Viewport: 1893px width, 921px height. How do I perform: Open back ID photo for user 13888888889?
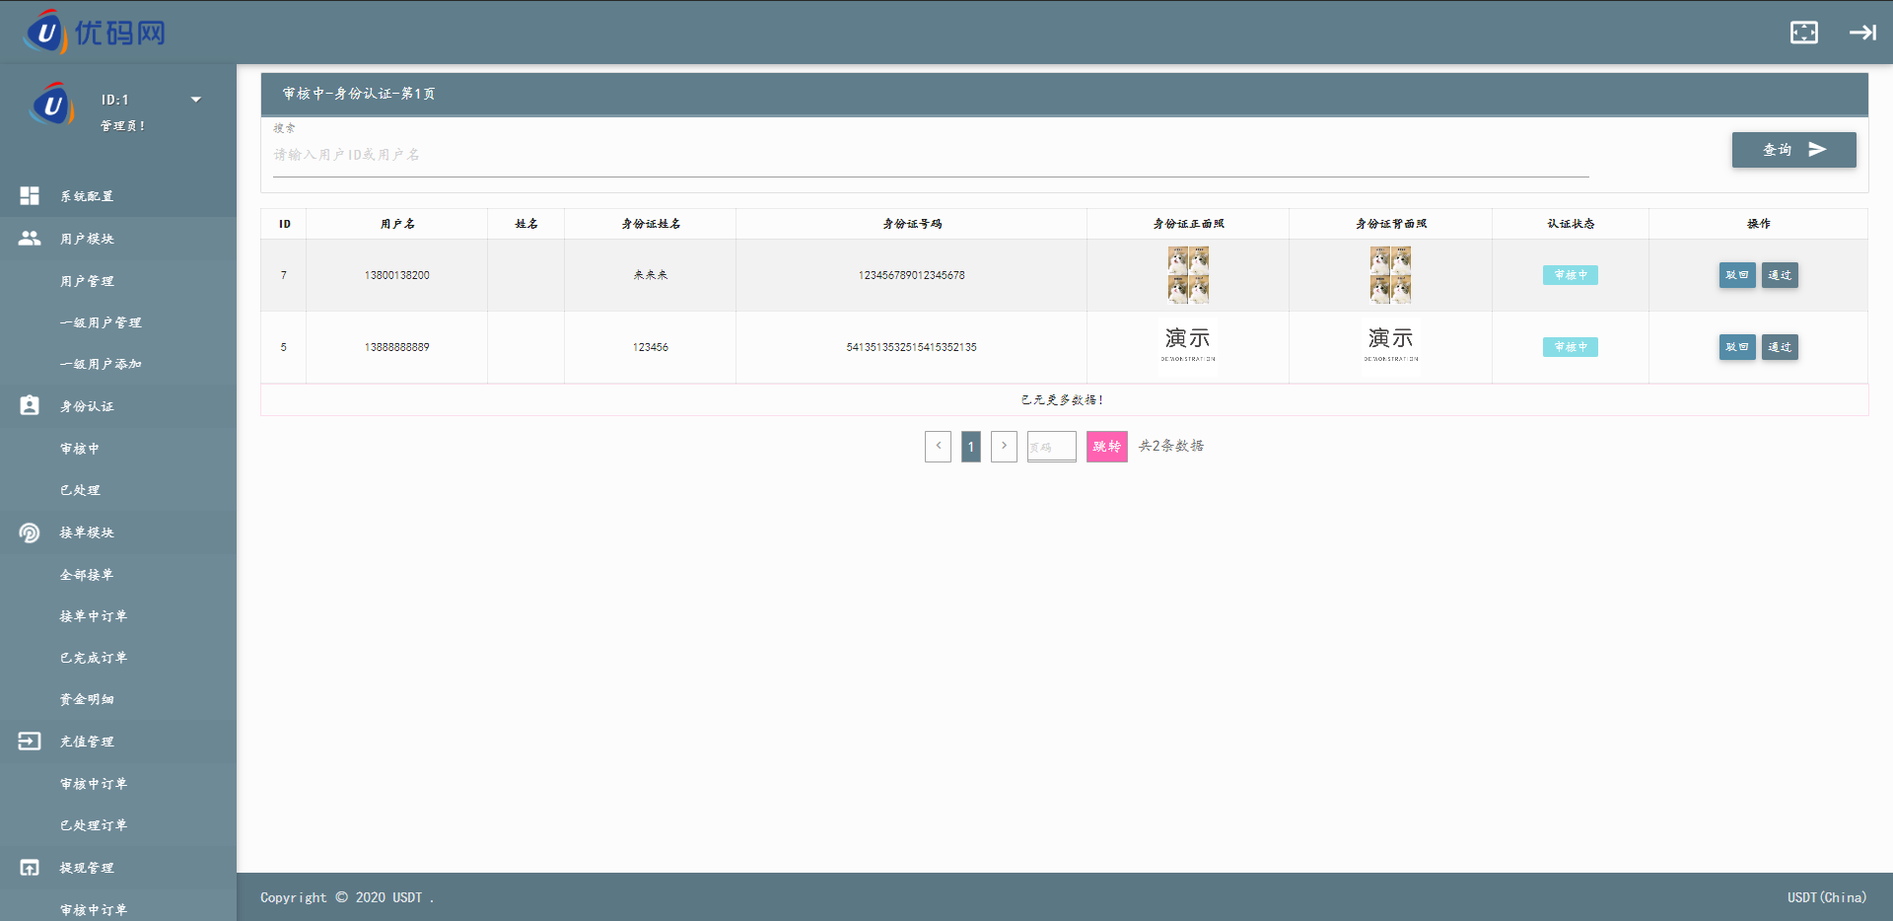(x=1391, y=345)
